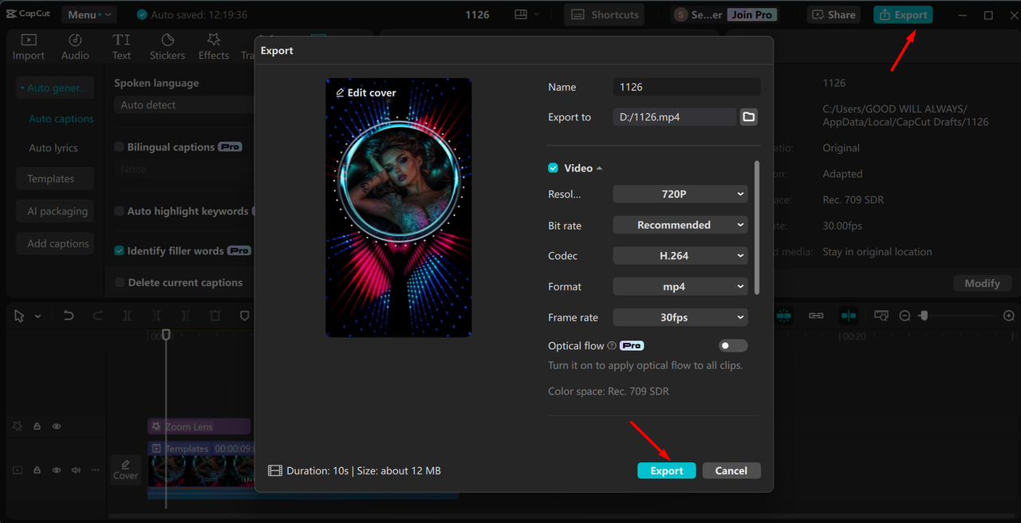1021x523 pixels.
Task: Check Delete current captions
Action: (119, 282)
